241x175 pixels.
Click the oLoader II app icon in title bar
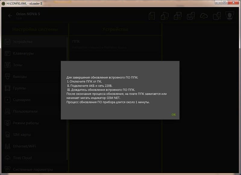point(3,3)
